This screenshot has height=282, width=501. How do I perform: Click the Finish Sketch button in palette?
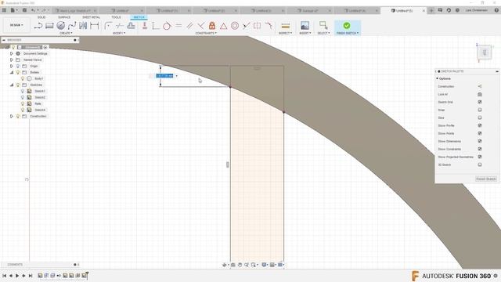coord(486,179)
